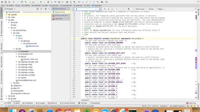200x112 pixels.
Task: Collapse the res folder
Action: [x=14, y=49]
